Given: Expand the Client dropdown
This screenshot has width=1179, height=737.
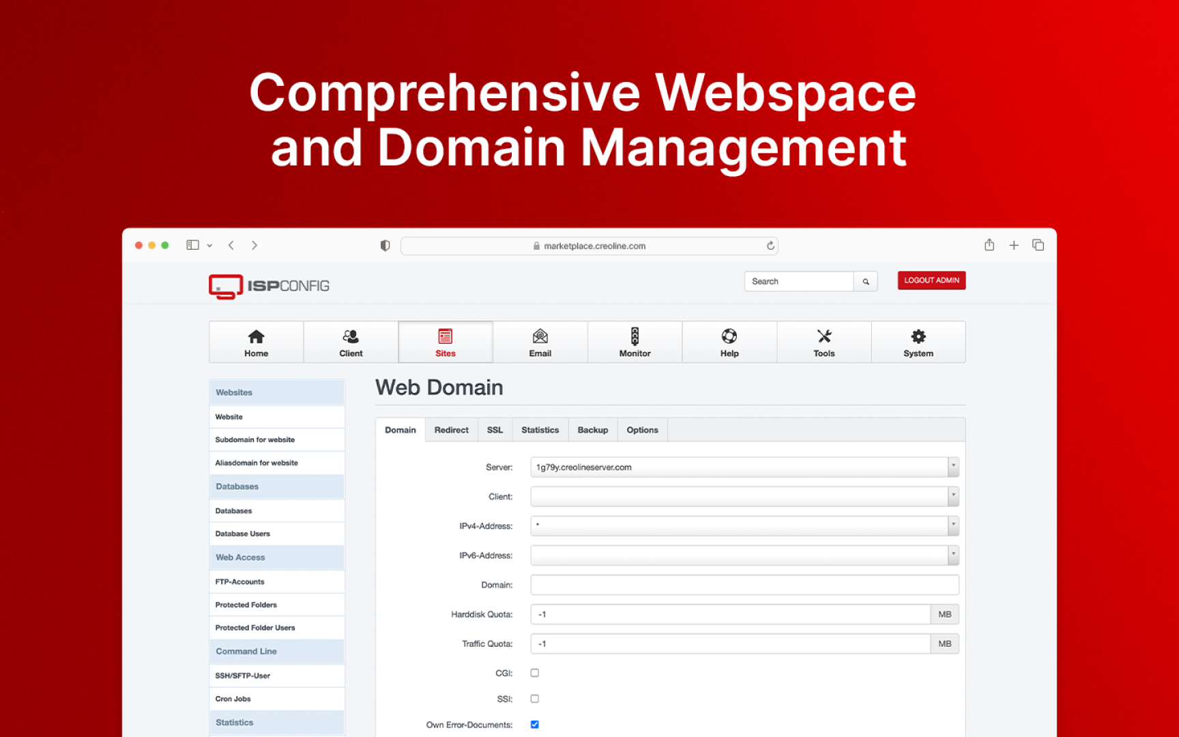Looking at the screenshot, I should click(x=953, y=497).
